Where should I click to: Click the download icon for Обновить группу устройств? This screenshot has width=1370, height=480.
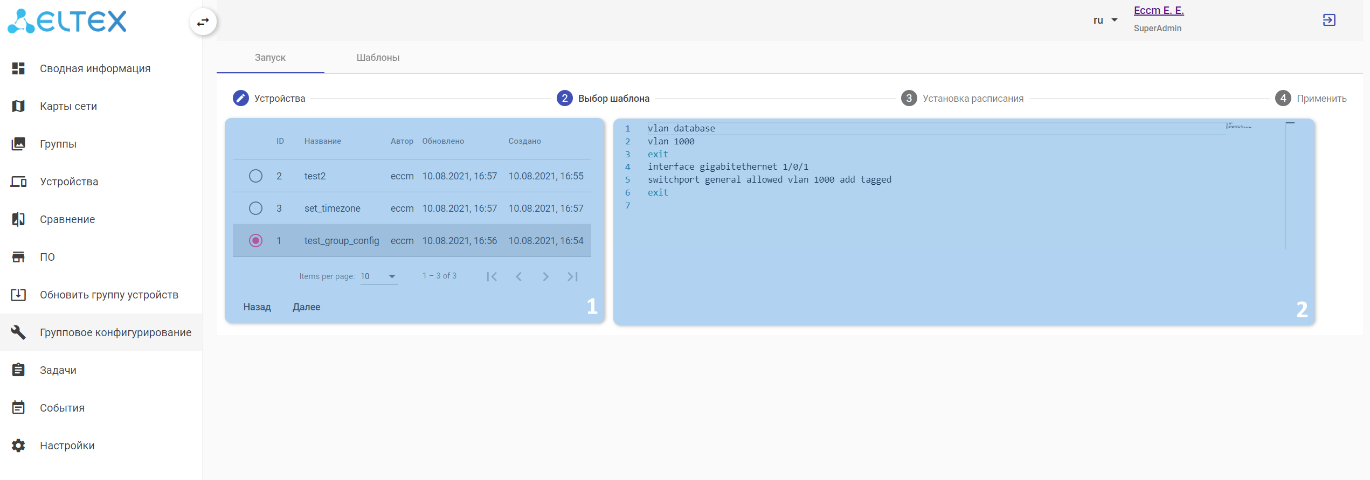point(18,295)
